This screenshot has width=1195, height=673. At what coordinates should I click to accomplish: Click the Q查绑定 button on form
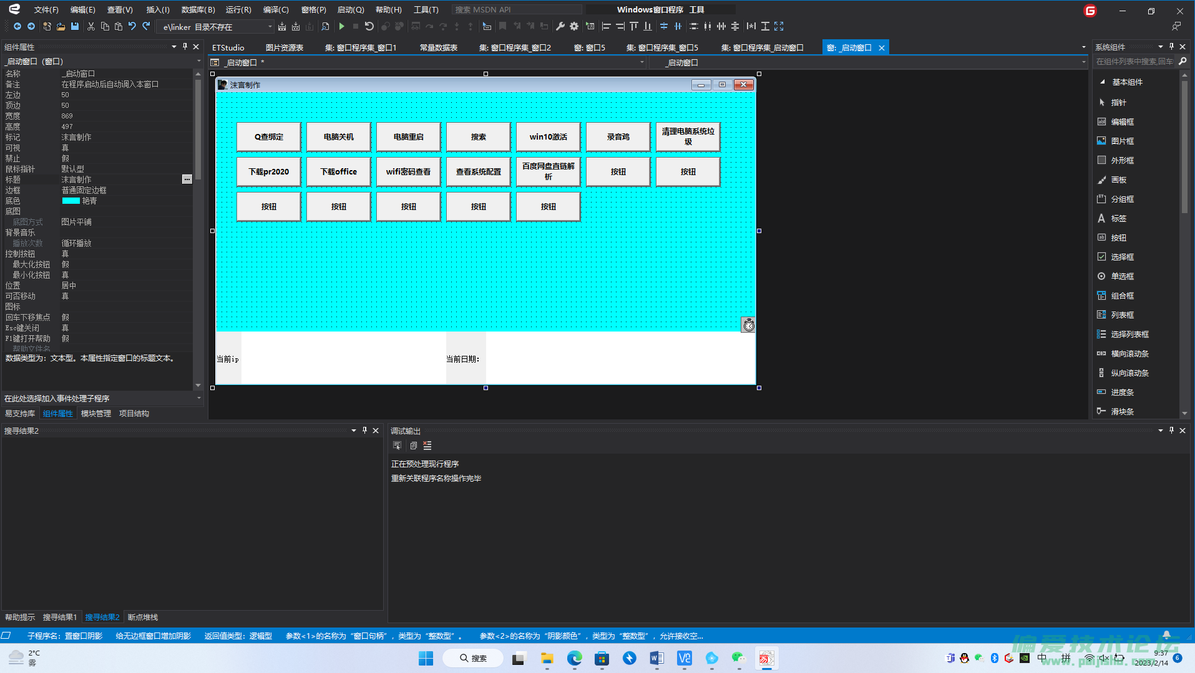(269, 136)
